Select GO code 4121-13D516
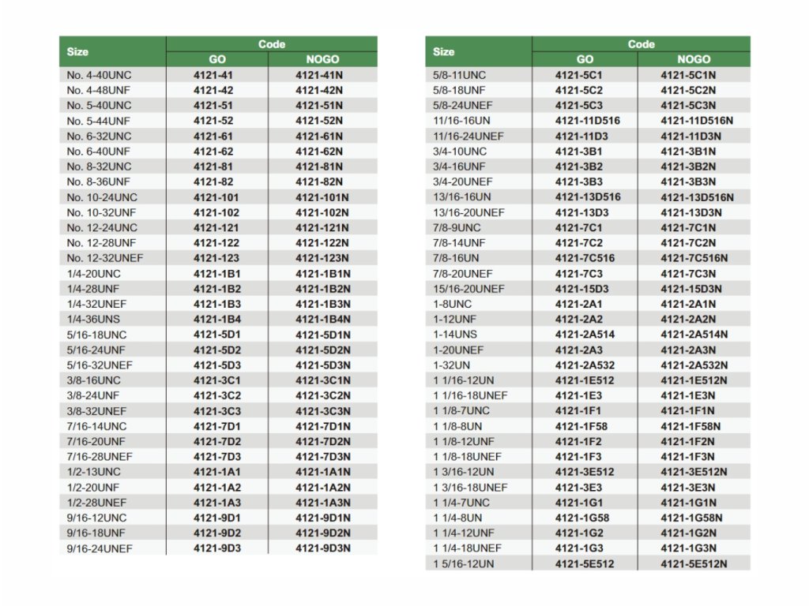Viewport: 809px width, 606px height. (x=588, y=197)
